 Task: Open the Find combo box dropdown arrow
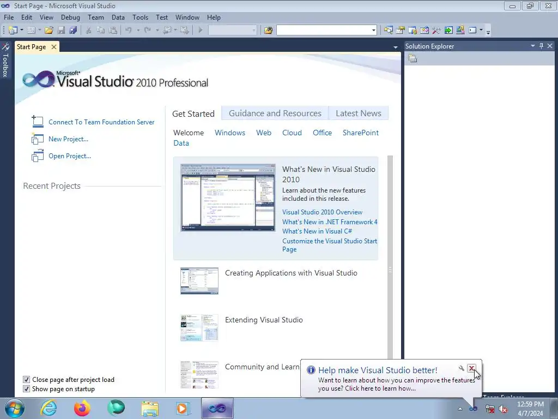coord(373,31)
